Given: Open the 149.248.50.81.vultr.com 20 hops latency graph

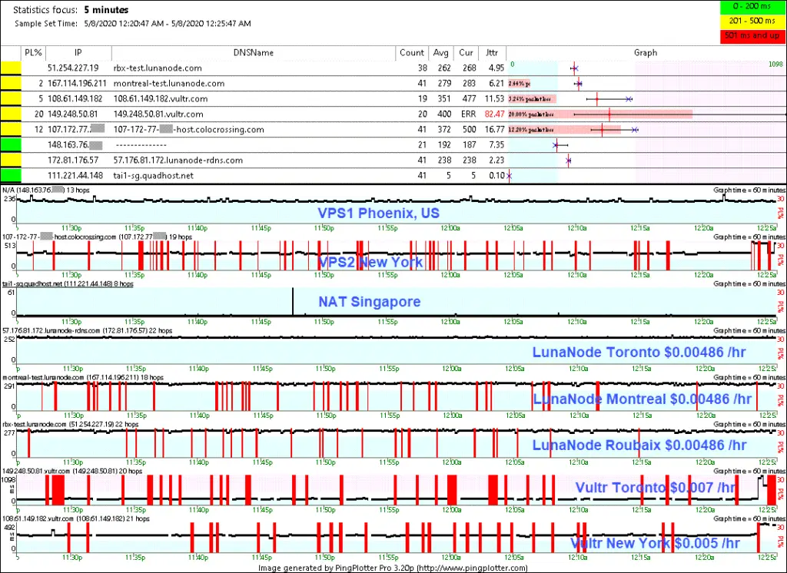Looking at the screenshot, I should click(397, 490).
